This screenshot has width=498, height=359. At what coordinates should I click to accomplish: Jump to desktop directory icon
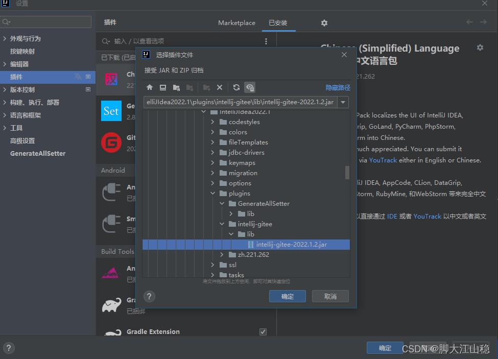point(163,87)
